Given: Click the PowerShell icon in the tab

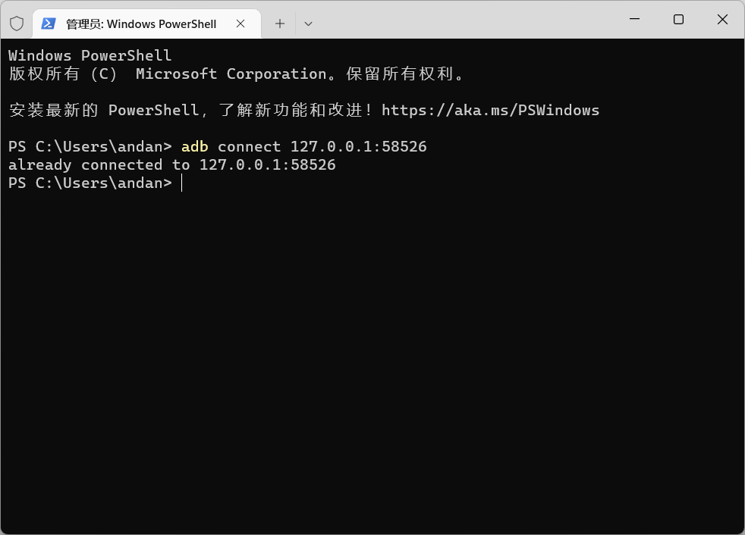Looking at the screenshot, I should 48,23.
